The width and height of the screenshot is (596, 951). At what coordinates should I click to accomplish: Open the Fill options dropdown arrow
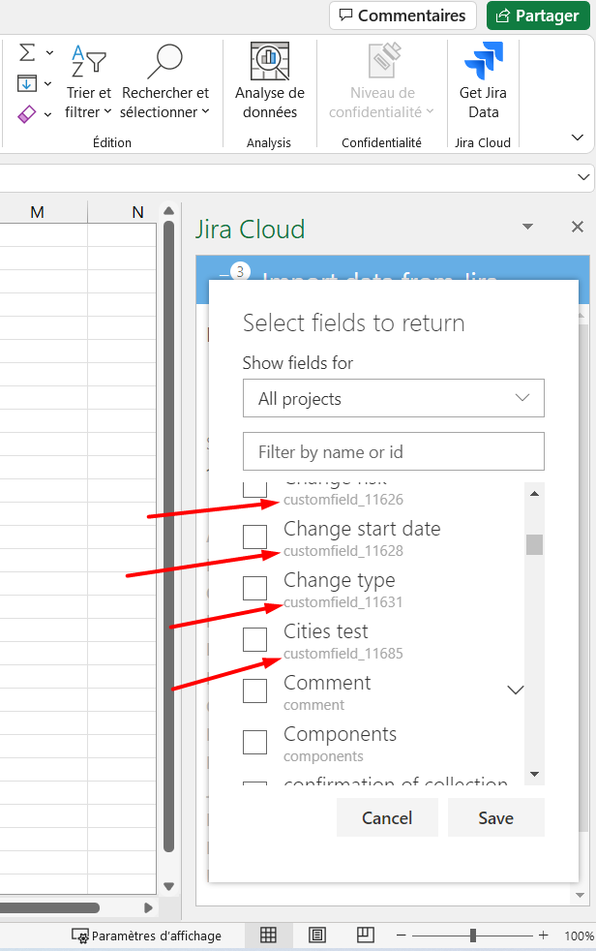point(47,83)
